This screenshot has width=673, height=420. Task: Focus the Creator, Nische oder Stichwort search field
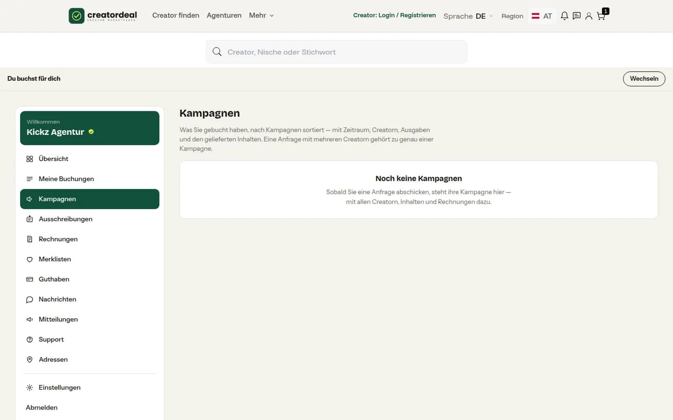(336, 52)
